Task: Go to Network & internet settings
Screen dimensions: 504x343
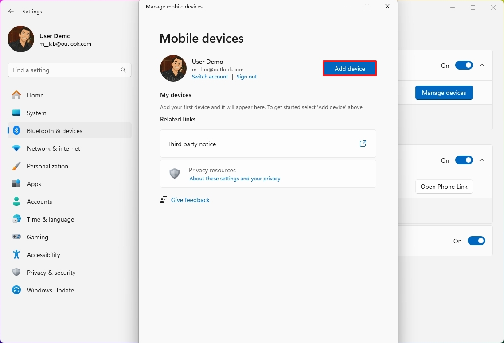Action: coord(53,148)
